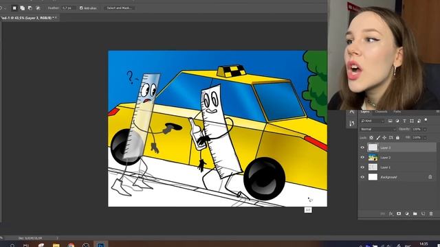Click the Select and Mask button
The width and height of the screenshot is (440, 247).
click(119, 8)
